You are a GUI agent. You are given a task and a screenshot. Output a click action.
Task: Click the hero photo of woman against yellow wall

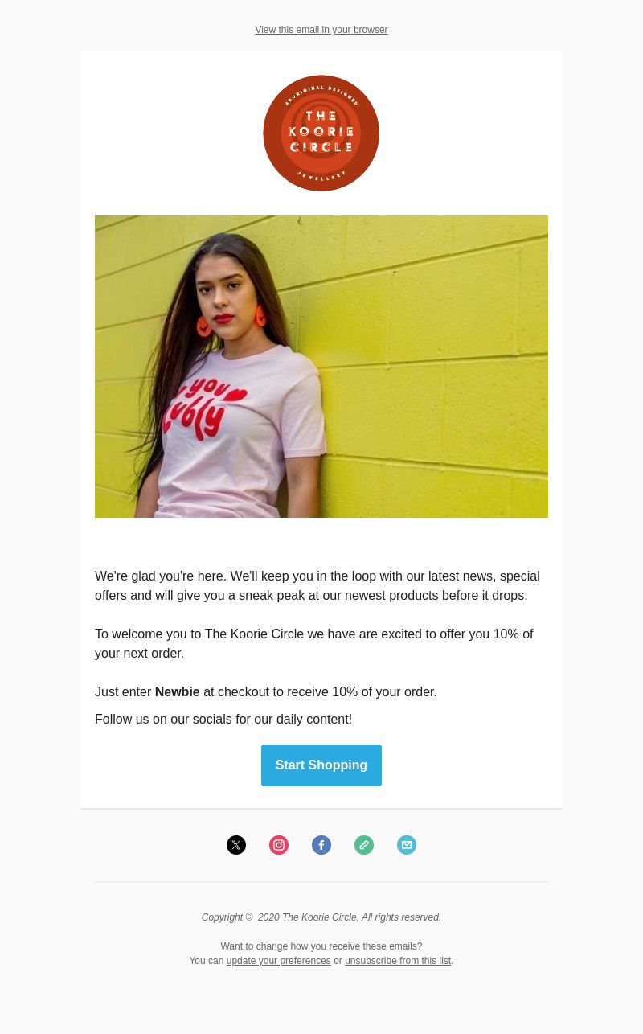pyautogui.click(x=321, y=367)
